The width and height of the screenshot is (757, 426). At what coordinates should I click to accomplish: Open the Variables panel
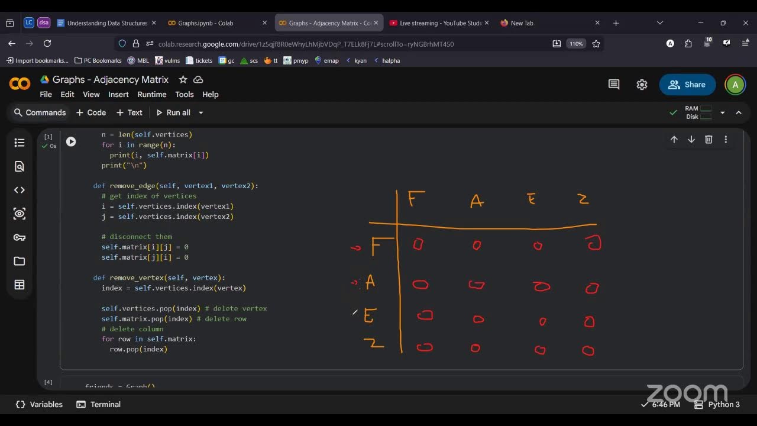click(x=39, y=404)
